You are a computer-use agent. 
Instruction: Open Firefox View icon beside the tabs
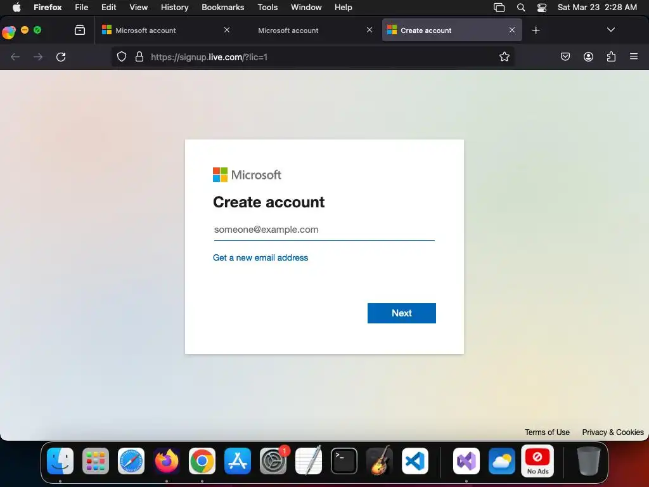(x=80, y=30)
